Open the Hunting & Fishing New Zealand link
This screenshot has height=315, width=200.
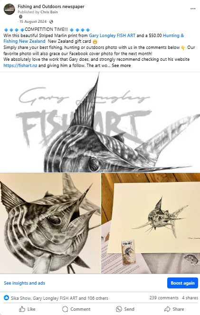point(94,38)
